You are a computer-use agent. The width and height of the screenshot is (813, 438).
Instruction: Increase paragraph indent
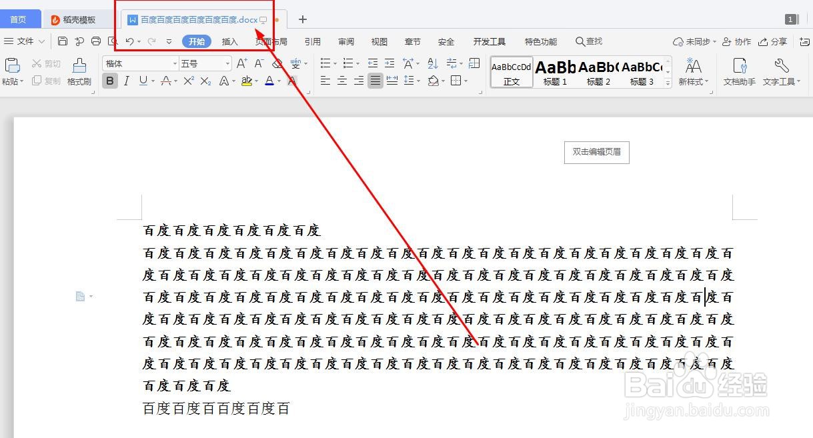click(389, 63)
